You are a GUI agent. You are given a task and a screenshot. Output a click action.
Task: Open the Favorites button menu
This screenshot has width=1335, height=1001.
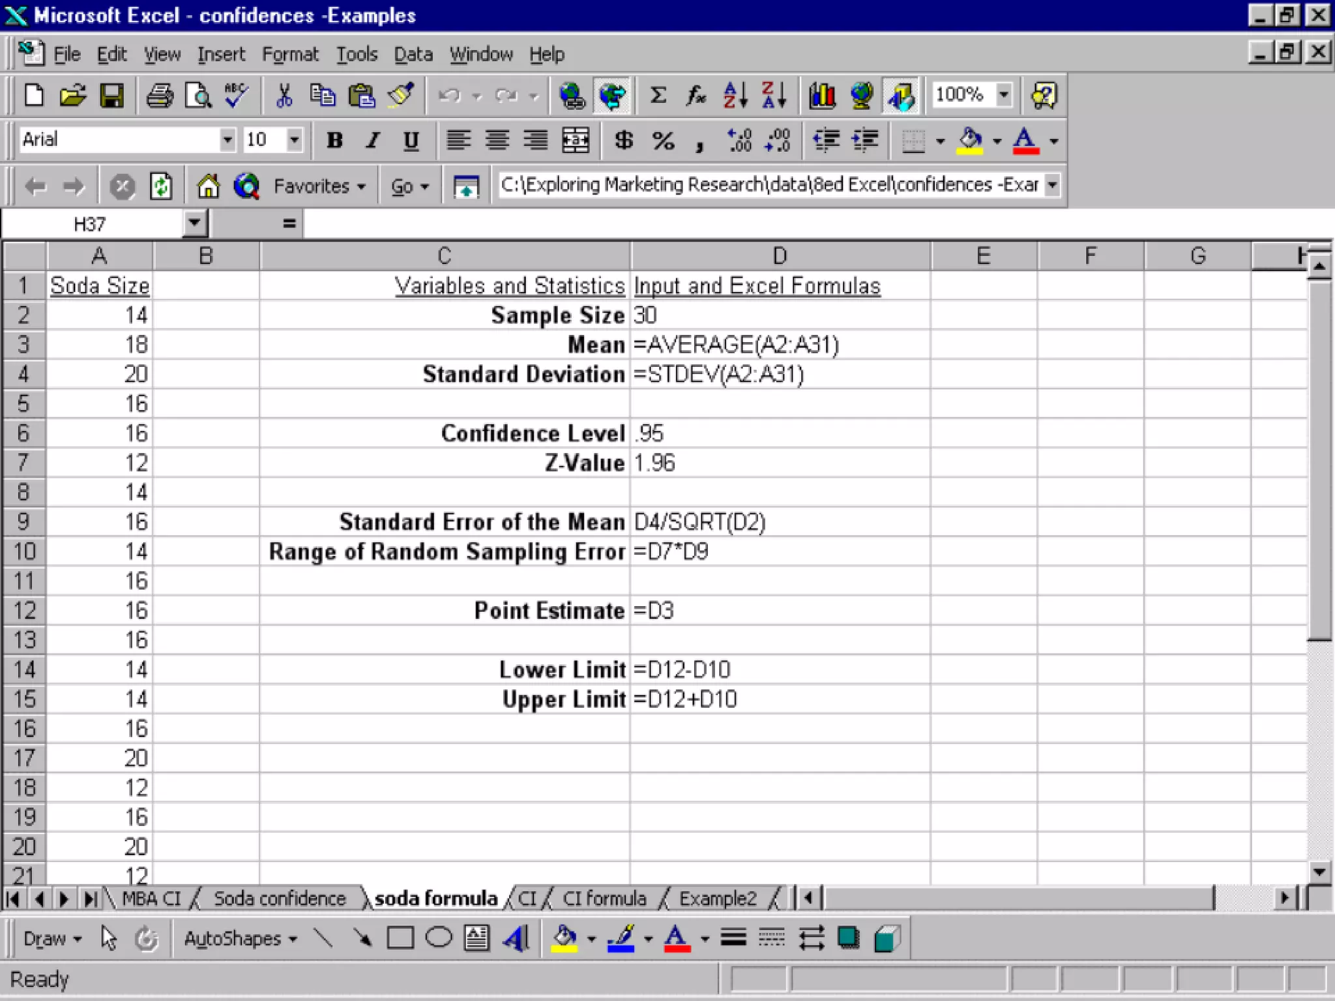319,186
